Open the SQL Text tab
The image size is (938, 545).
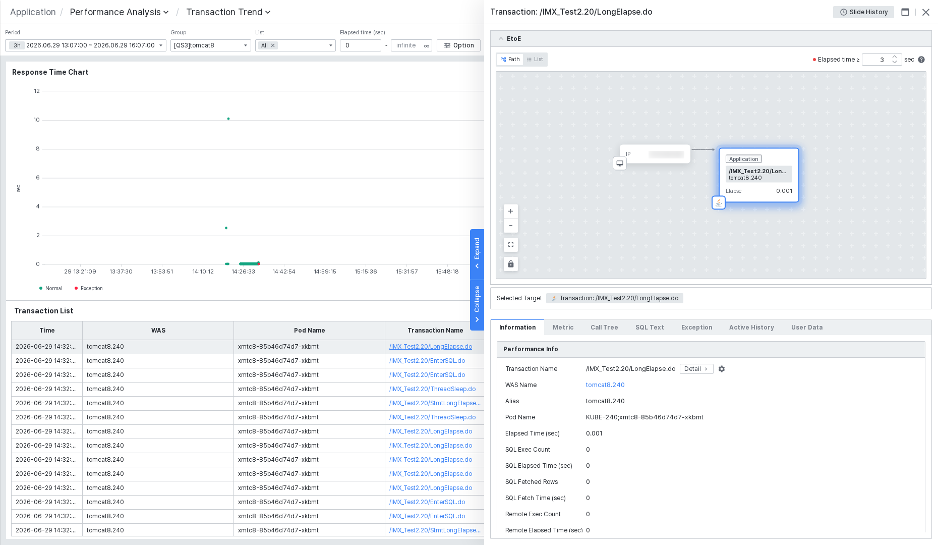click(650, 328)
